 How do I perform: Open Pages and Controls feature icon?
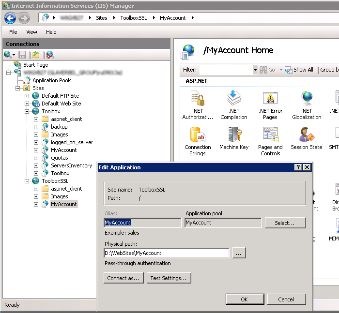pos(270,141)
